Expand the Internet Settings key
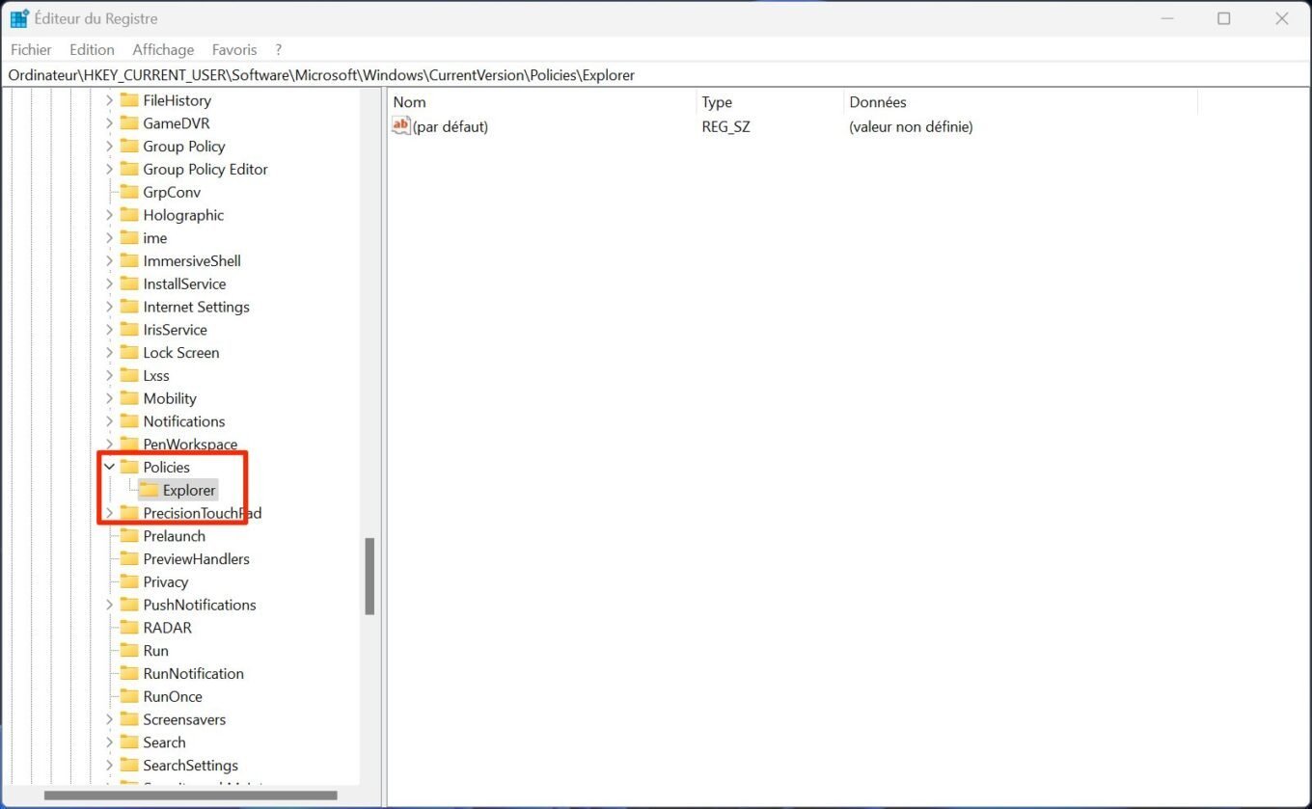This screenshot has height=809, width=1312. 109,307
